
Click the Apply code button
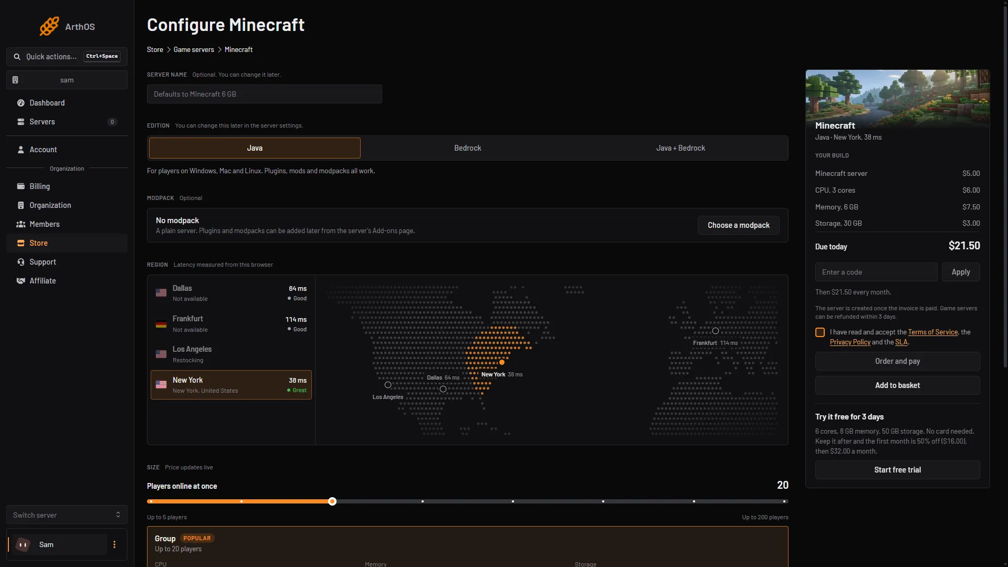961,272
